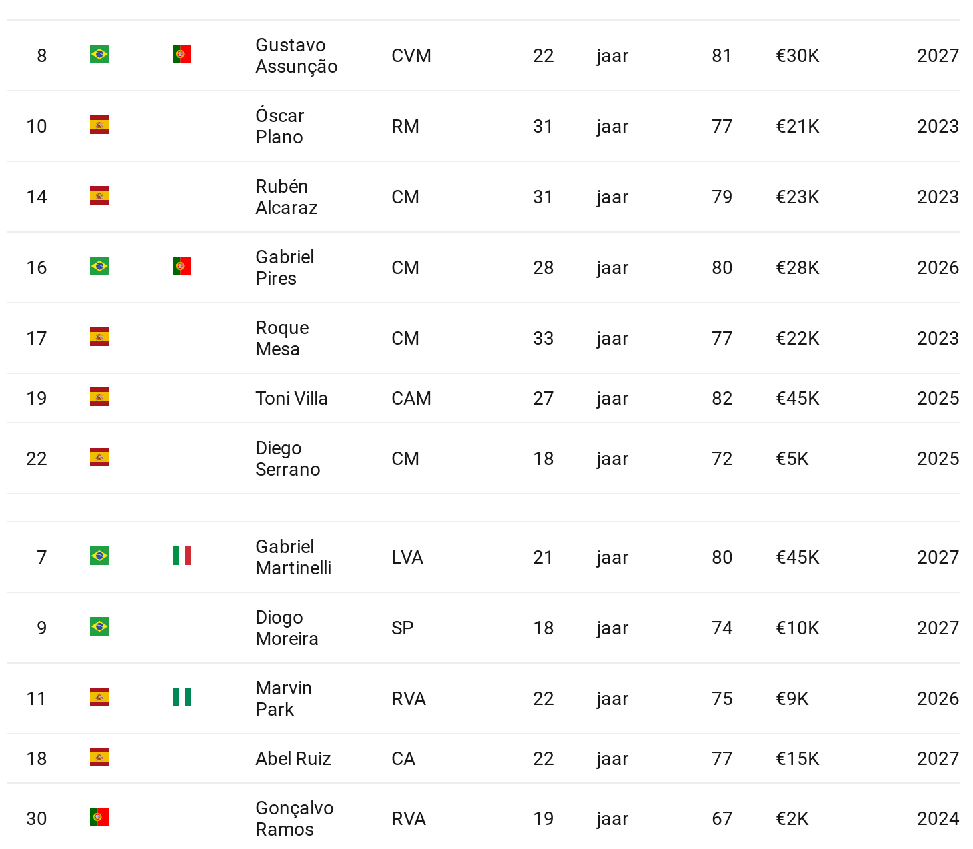Click Portugal flag in Gustavo Assunção row
The image size is (973, 849).
pyautogui.click(x=181, y=54)
